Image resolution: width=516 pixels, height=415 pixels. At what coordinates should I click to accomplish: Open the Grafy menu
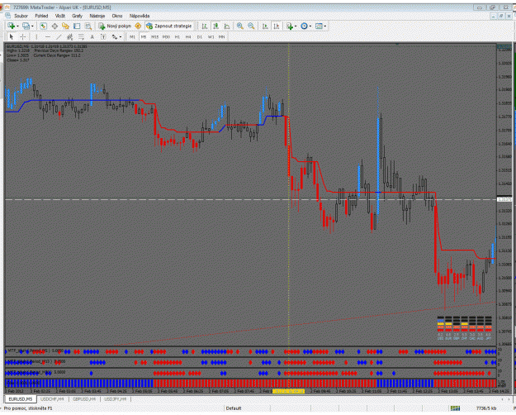(77, 16)
